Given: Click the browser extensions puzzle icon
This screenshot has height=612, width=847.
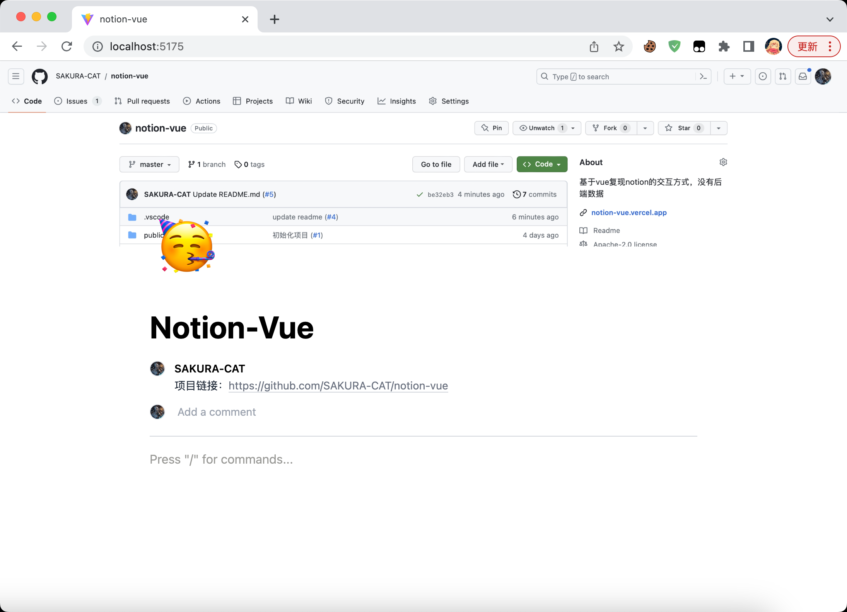Looking at the screenshot, I should point(724,46).
